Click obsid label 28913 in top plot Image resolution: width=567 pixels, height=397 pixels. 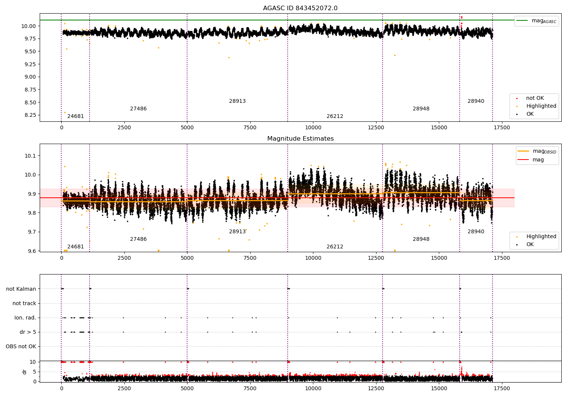(x=237, y=101)
